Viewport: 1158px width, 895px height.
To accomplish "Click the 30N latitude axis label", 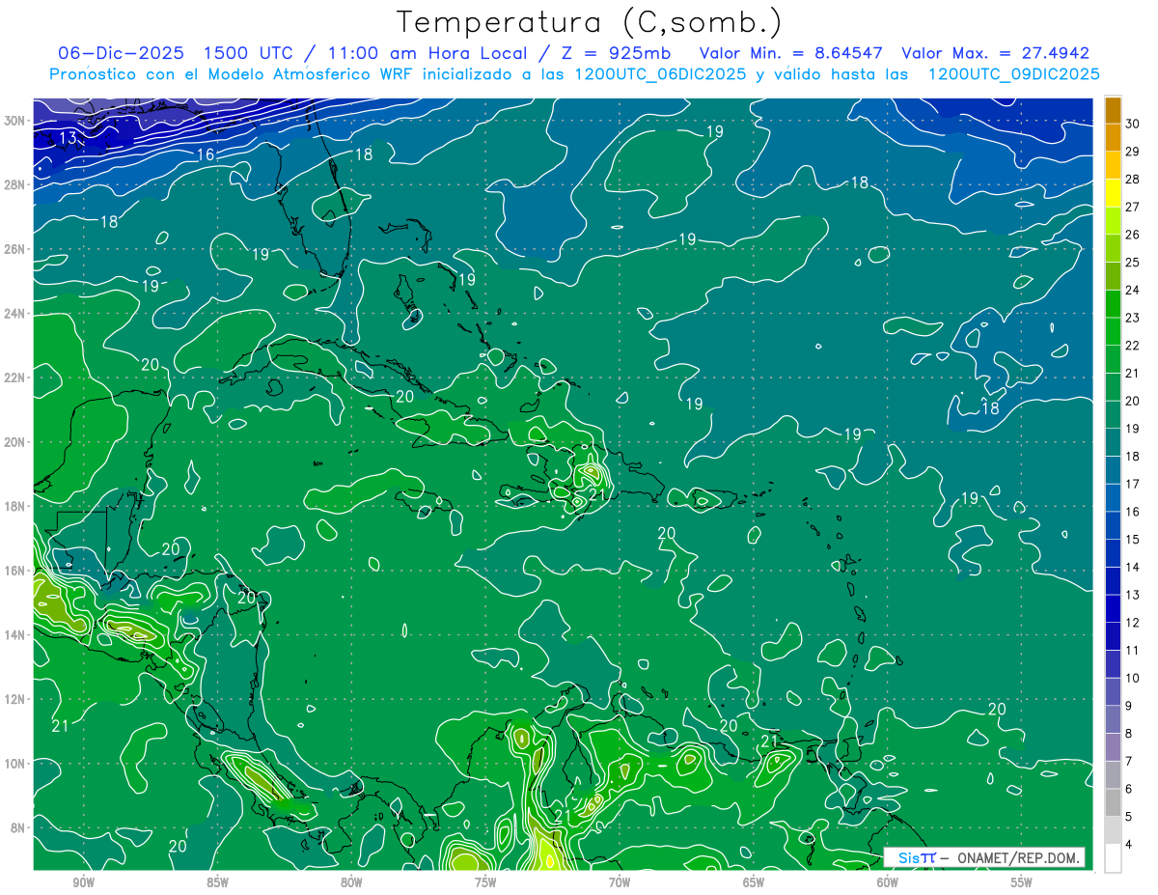I will 15,121.
